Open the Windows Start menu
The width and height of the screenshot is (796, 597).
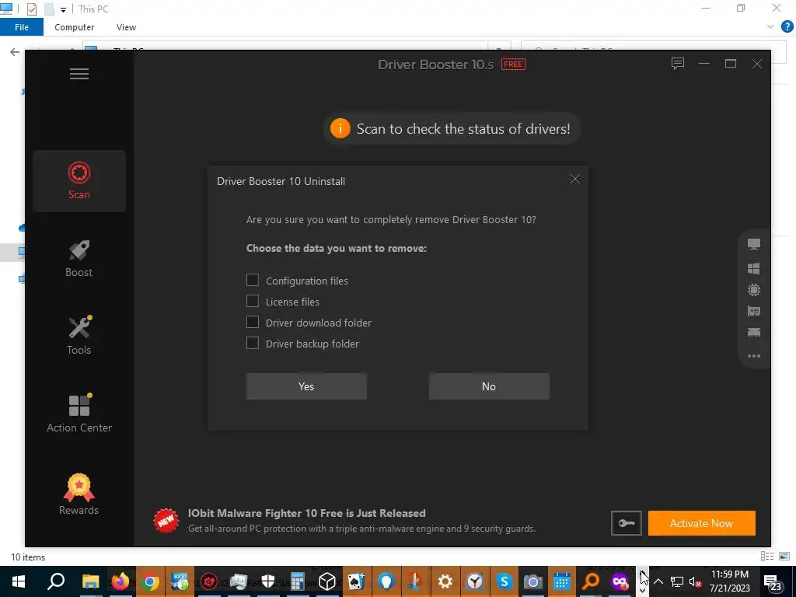click(19, 581)
